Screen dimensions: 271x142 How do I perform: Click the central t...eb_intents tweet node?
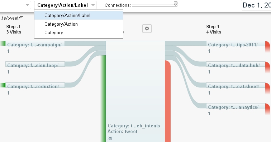click(135, 91)
